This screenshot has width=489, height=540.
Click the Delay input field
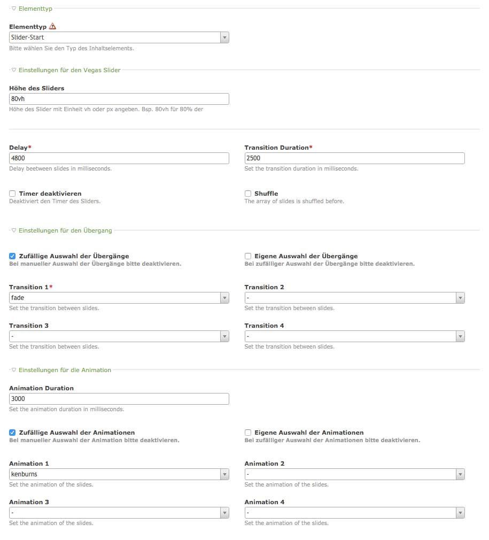[x=119, y=158]
